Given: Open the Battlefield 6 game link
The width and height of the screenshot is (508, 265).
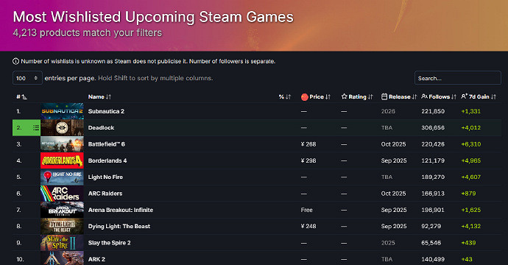Looking at the screenshot, I should click(x=107, y=144).
